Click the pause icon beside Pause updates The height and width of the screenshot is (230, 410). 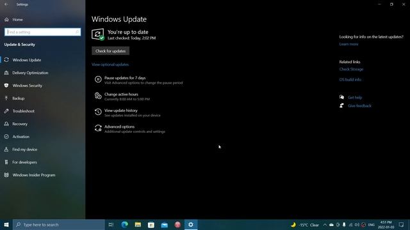coord(98,79)
